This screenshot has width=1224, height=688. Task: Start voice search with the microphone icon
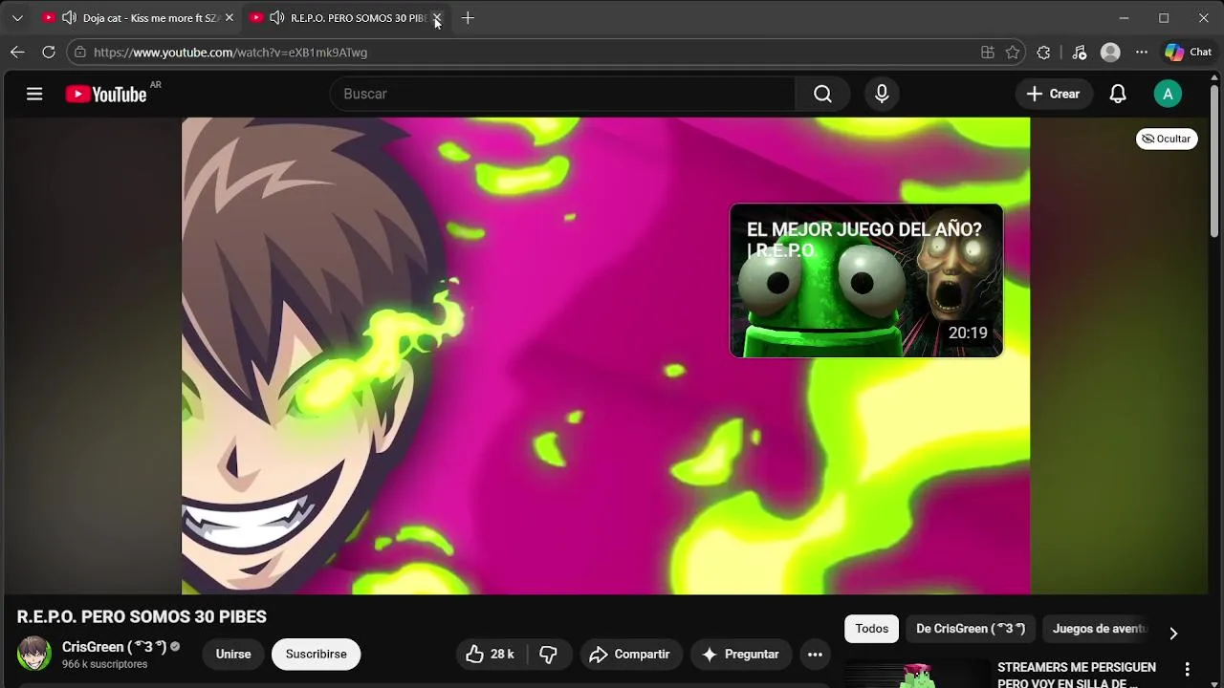882,94
